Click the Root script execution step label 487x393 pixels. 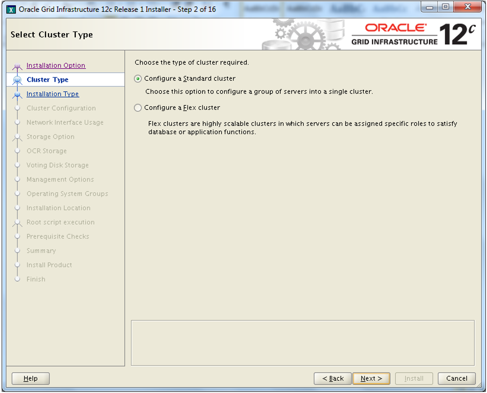point(60,222)
